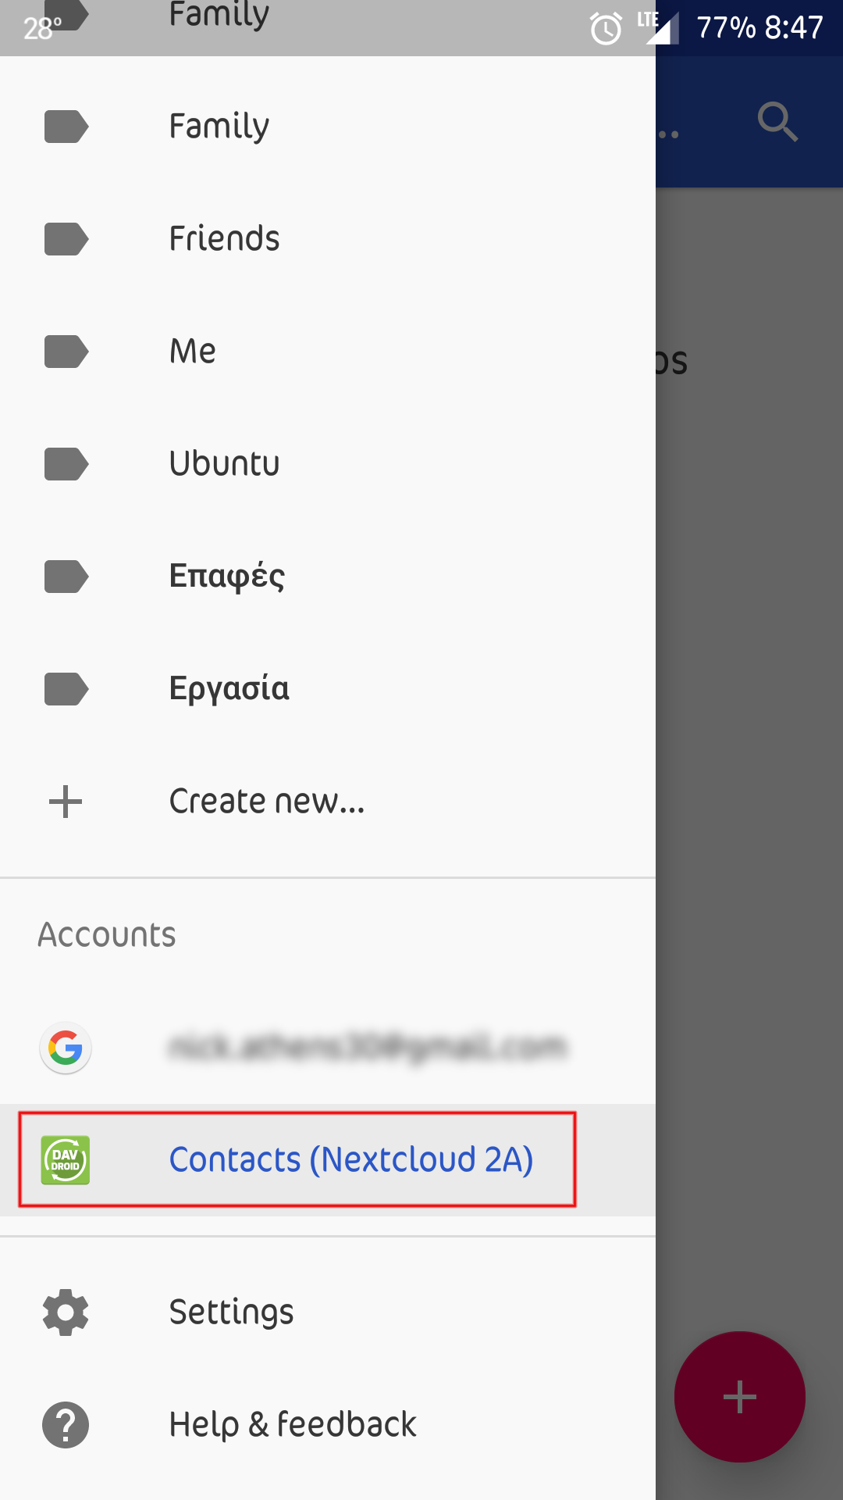Click the label icon beside Me
The height and width of the screenshot is (1500, 843).
[x=66, y=352]
